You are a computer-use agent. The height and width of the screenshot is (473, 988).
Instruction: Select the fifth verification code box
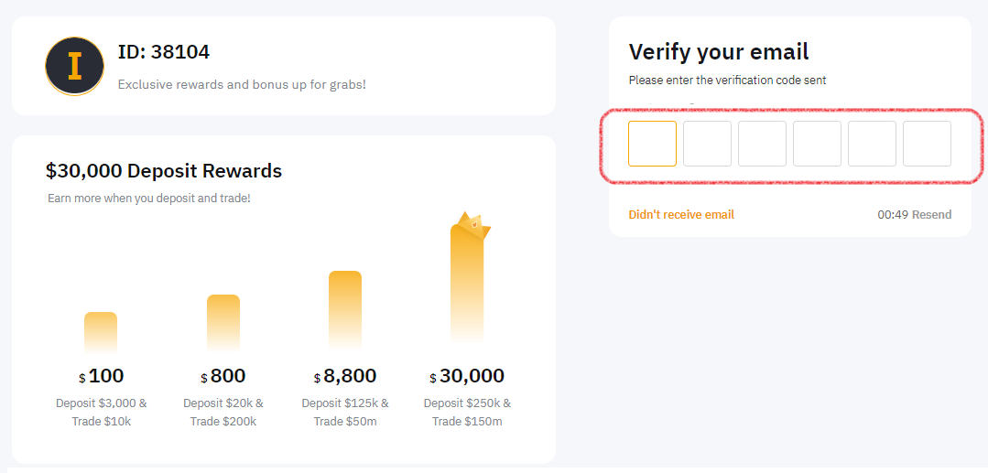click(x=872, y=144)
